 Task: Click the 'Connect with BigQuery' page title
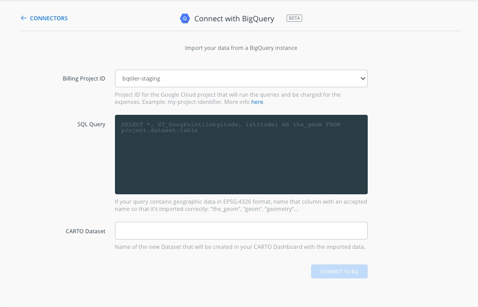tap(234, 18)
